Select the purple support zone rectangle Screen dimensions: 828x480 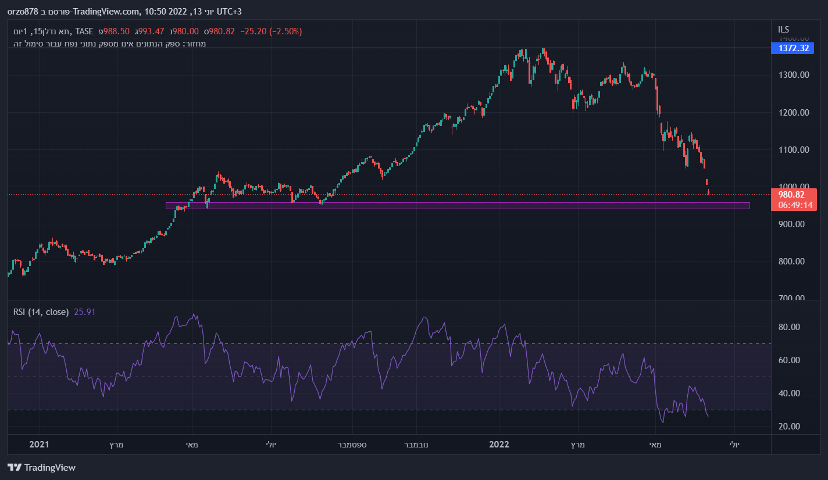pyautogui.click(x=457, y=206)
